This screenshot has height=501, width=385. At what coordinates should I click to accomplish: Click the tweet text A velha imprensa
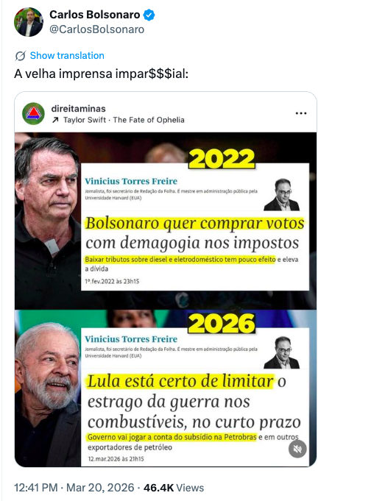102,74
